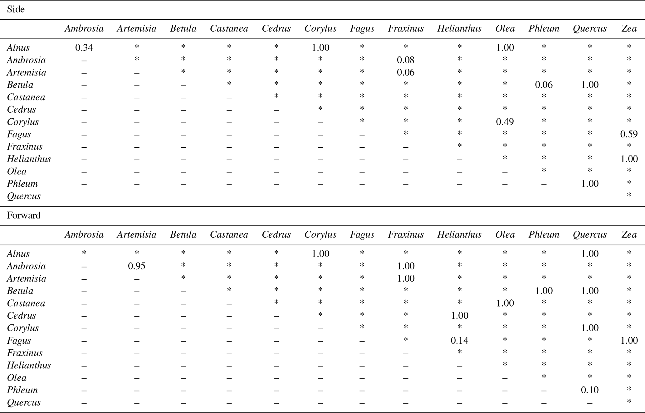The width and height of the screenshot is (645, 413).
Task: Click the Forward section heading
Action: tap(24, 215)
